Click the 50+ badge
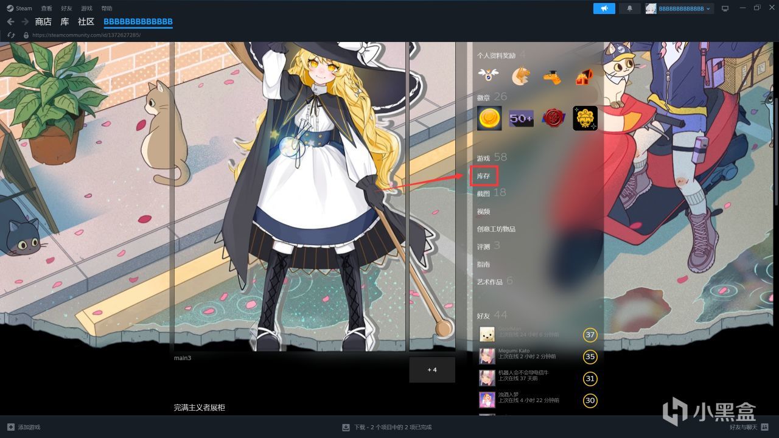The height and width of the screenshot is (438, 779). click(x=522, y=118)
